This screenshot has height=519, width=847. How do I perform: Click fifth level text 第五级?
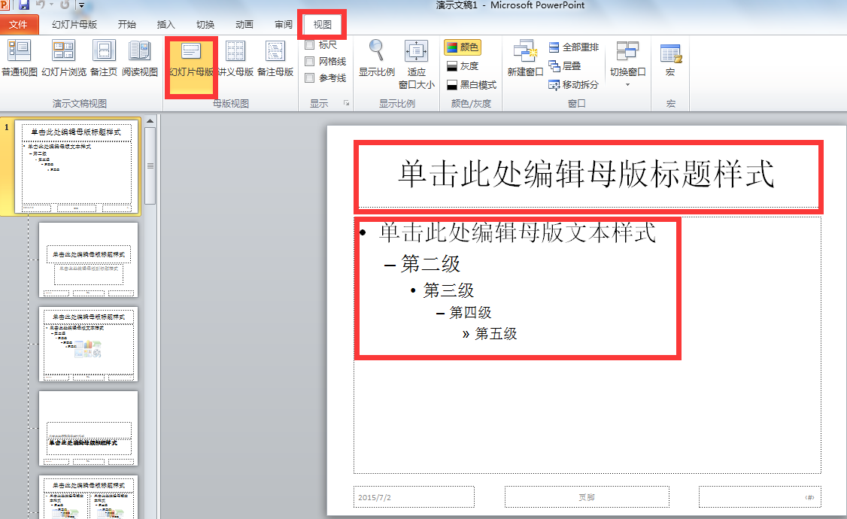pos(496,334)
